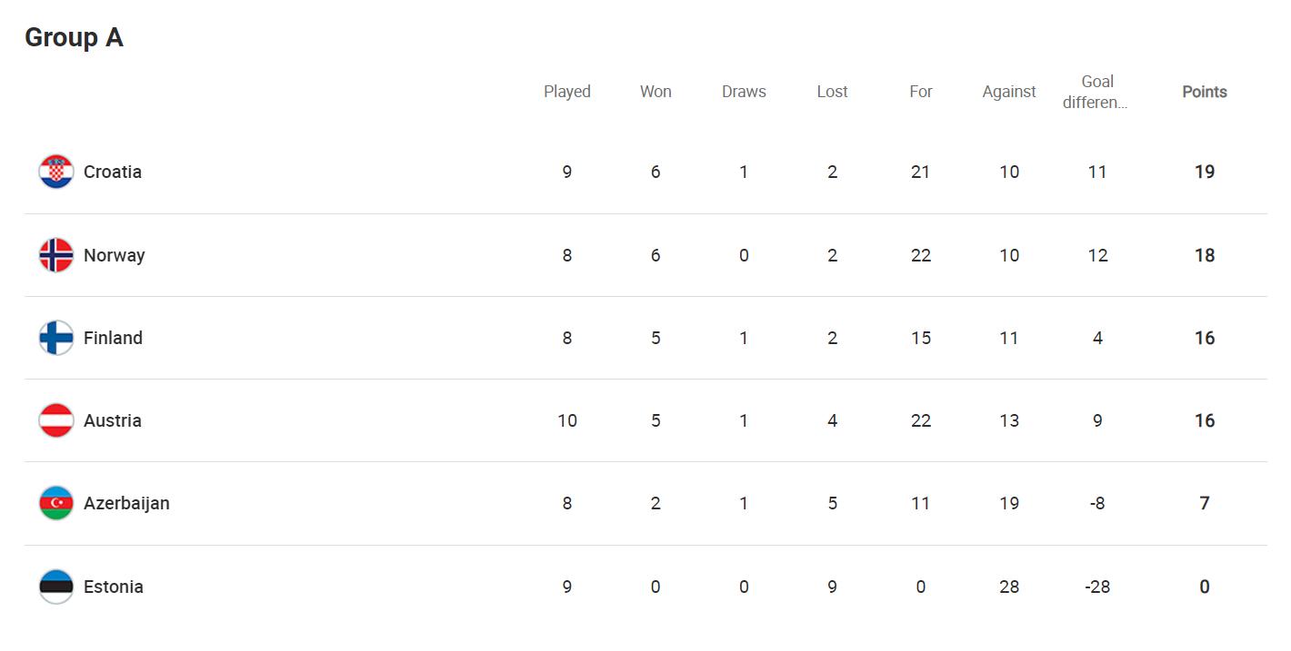The height and width of the screenshot is (651, 1291).
Task: Click the Draws column header
Action: 744,92
